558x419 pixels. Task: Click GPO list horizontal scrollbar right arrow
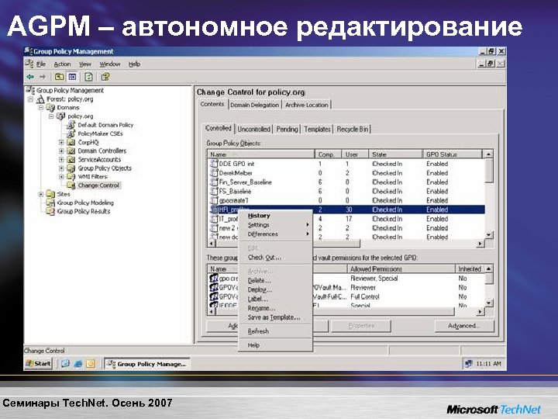pos(480,244)
